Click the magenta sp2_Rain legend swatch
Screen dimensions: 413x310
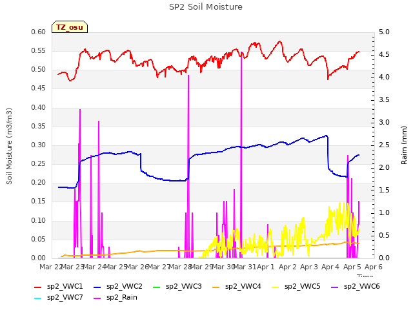point(97,298)
